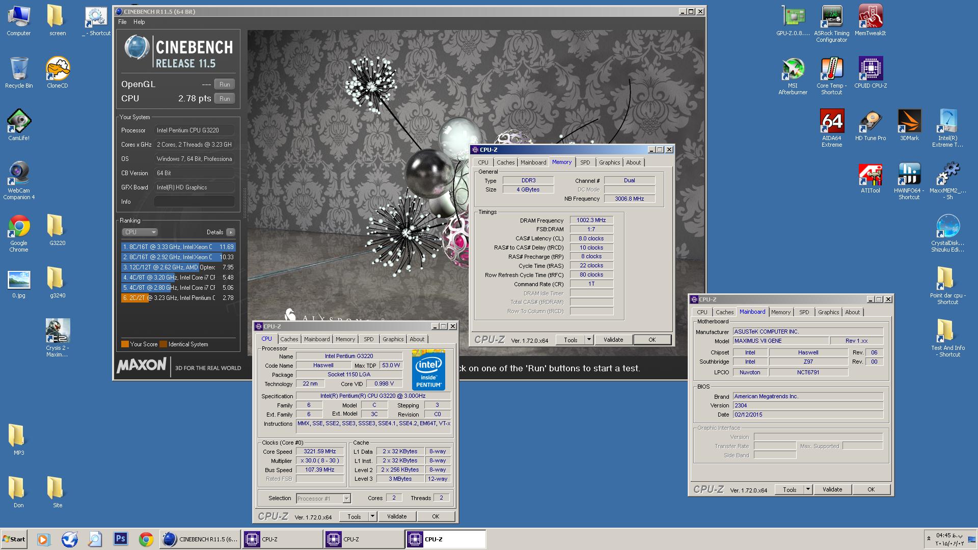Open CamLife! desktop icon
Image resolution: width=978 pixels, height=550 pixels.
coord(19,125)
